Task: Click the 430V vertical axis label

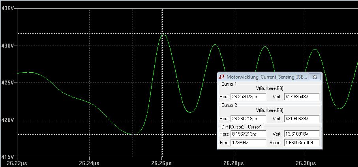Action: (7, 46)
